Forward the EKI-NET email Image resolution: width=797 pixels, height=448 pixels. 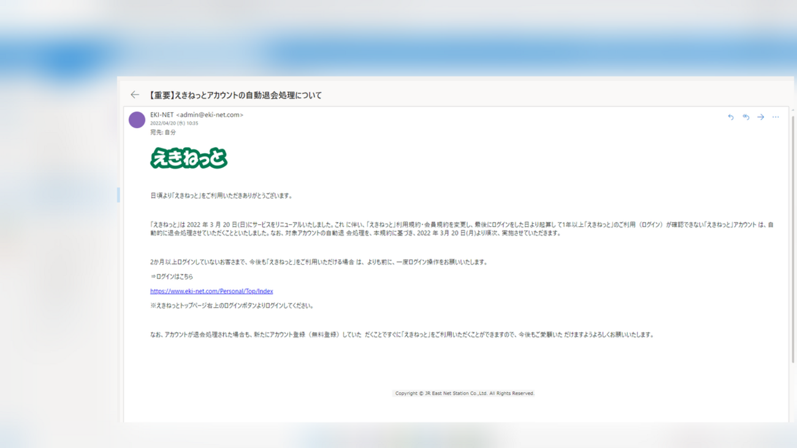pos(761,117)
